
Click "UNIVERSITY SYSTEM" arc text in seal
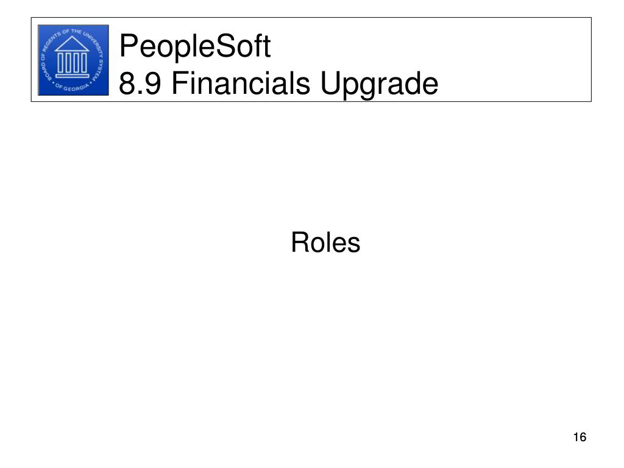(x=94, y=55)
